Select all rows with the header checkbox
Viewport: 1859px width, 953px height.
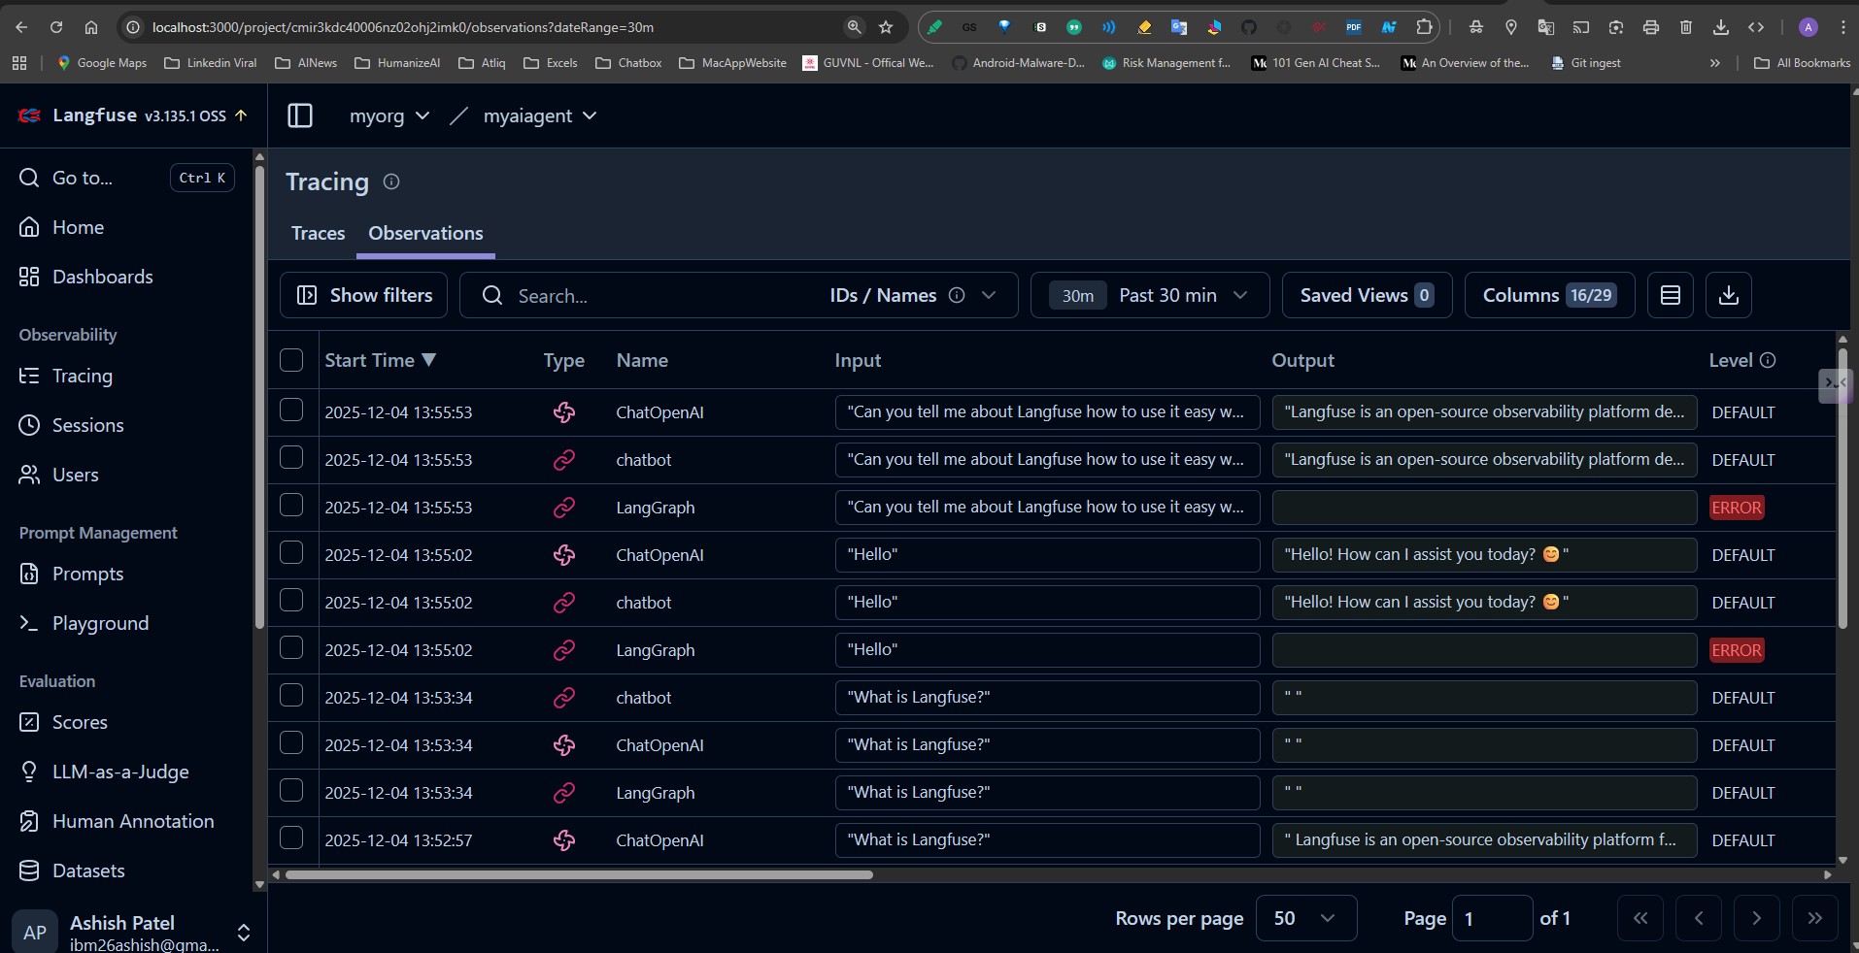[x=291, y=360]
